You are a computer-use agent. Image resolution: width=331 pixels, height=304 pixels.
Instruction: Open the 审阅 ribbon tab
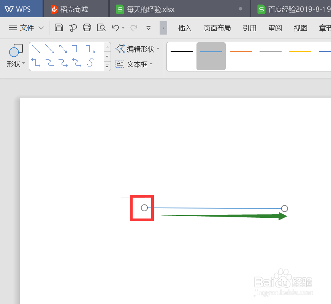[x=275, y=28]
